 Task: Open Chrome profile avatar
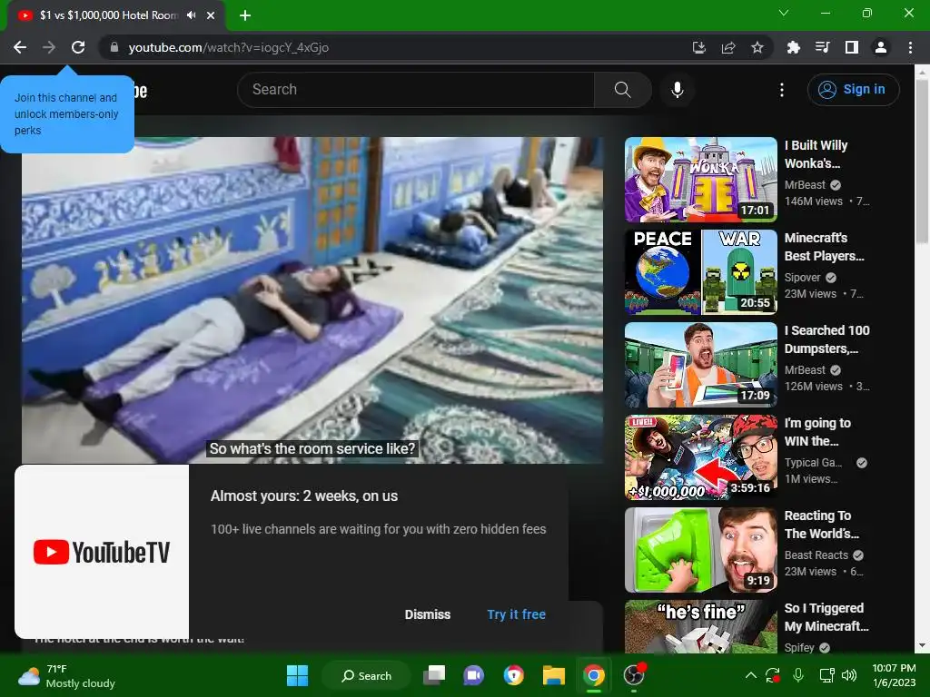pos(881,47)
